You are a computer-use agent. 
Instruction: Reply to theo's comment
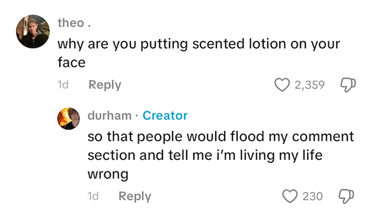(x=105, y=85)
